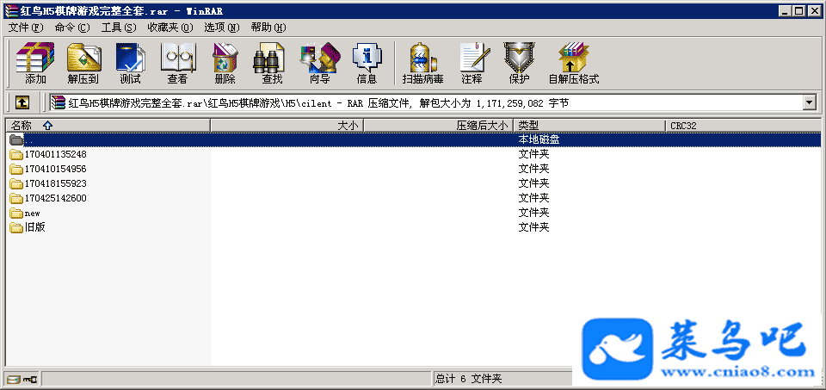Image resolution: width=826 pixels, height=390 pixels.
Task: Click 自解压格式 (SFX) icon
Action: (x=574, y=58)
